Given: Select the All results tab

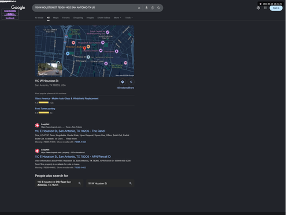Looking at the screenshot, I should coord(48,18).
